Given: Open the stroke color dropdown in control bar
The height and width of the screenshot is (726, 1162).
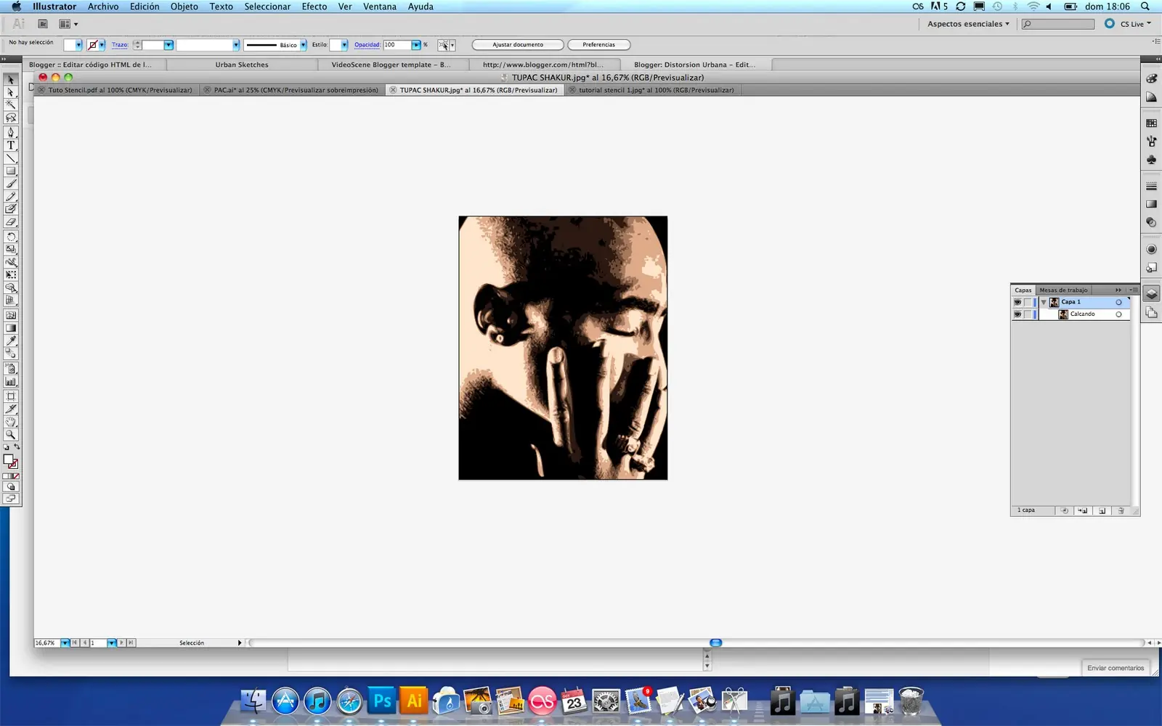Looking at the screenshot, I should (x=102, y=45).
